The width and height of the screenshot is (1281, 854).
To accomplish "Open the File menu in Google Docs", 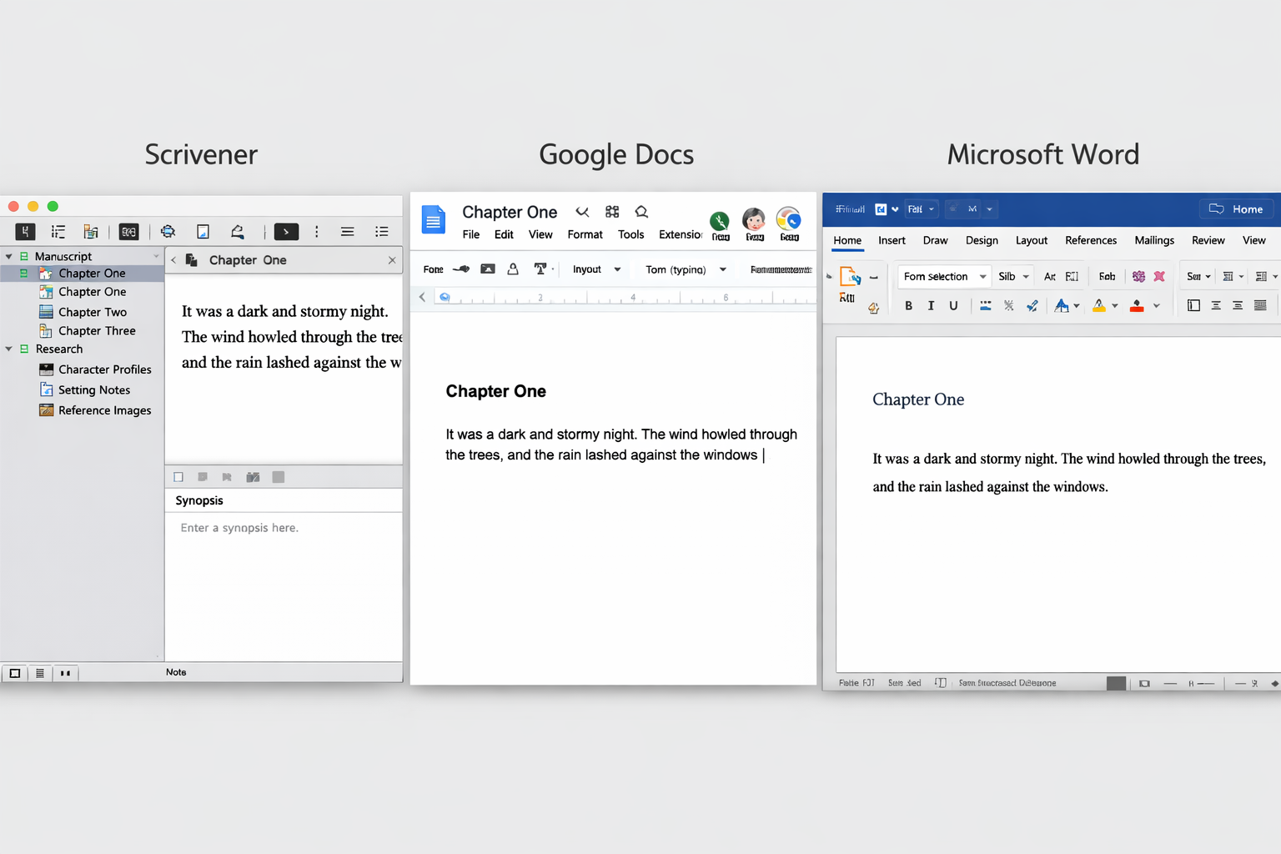I will coord(471,234).
